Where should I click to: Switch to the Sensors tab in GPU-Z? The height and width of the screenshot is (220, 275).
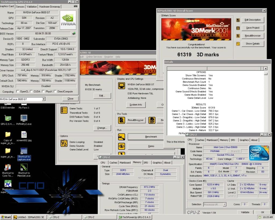pyautogui.click(x=20, y=6)
